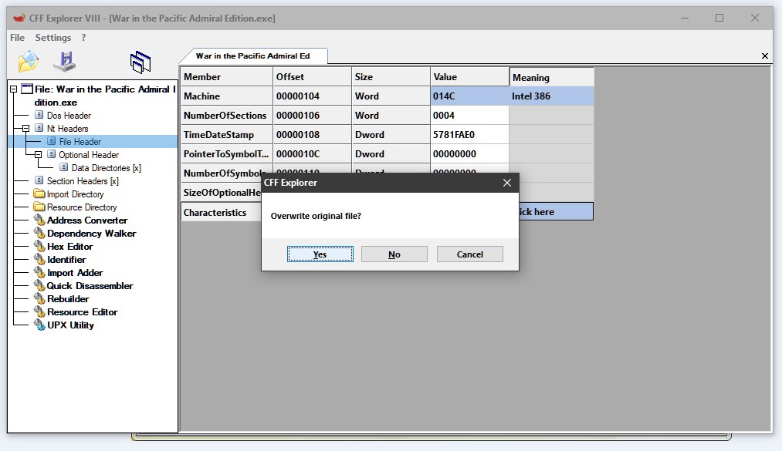Screen dimensions: 782x451
Task: Click the Member column header
Action: click(226, 76)
